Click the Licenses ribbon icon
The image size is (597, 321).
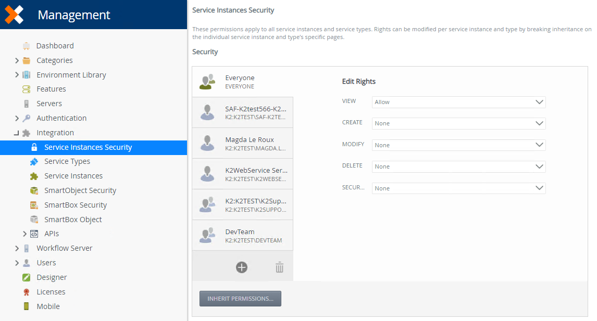[27, 292]
